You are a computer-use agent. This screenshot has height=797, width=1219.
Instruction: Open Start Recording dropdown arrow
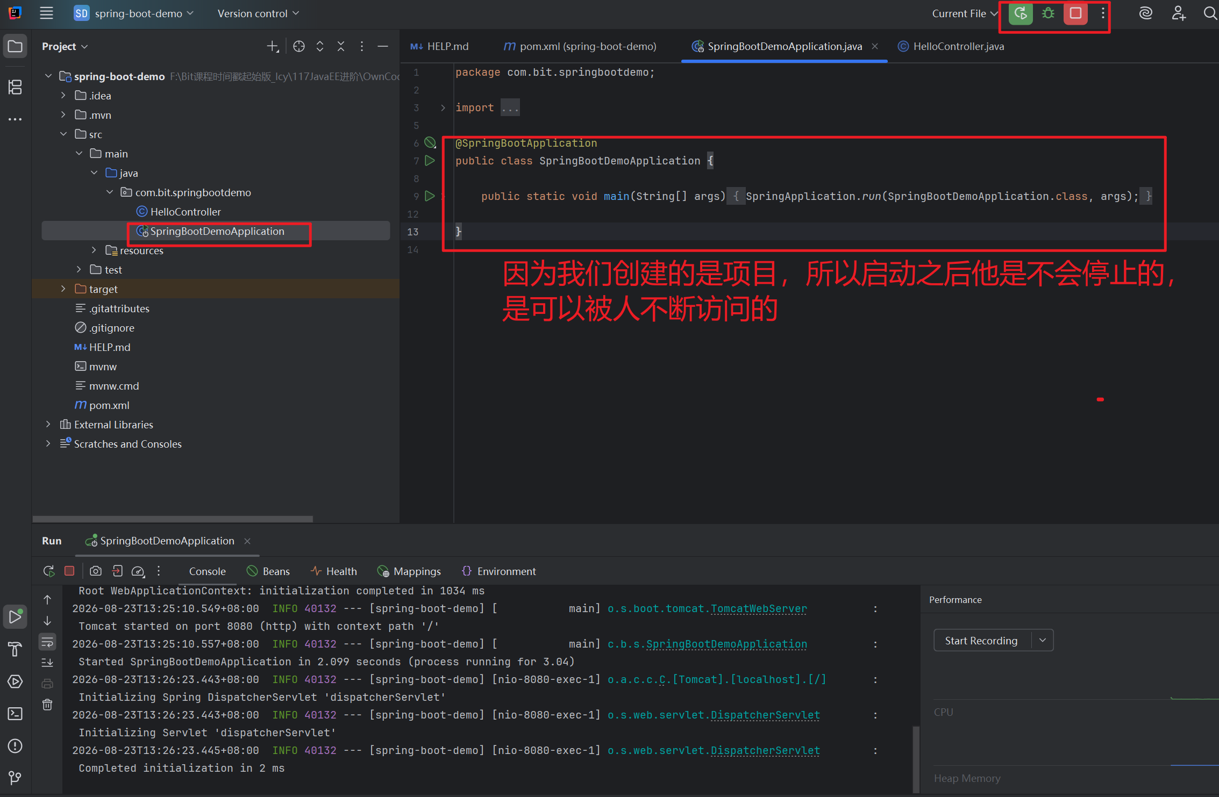coord(1043,640)
